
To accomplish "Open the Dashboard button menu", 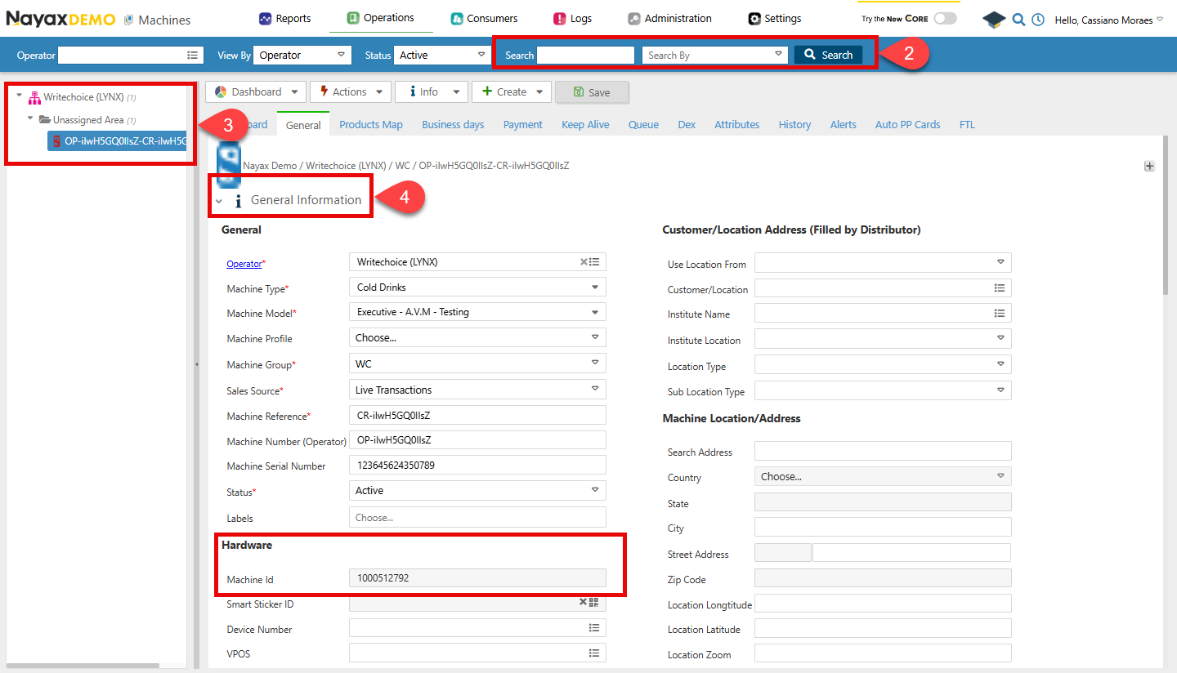I will coord(256,91).
